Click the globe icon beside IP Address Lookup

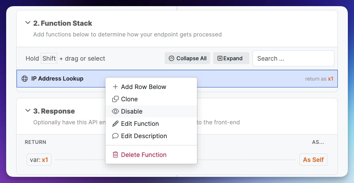click(25, 79)
